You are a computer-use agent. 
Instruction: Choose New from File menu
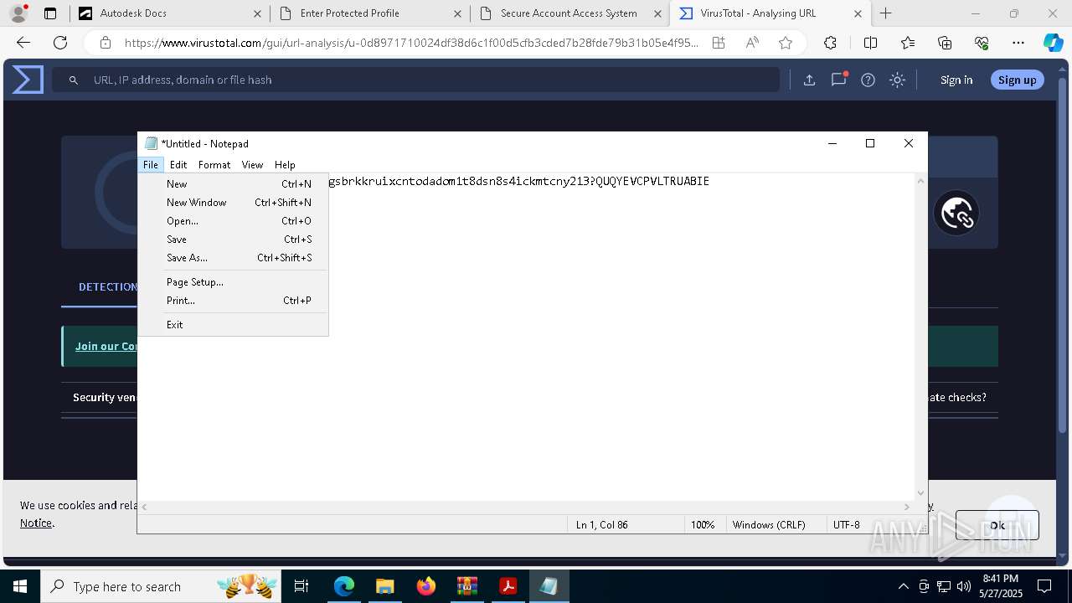pyautogui.click(x=233, y=184)
